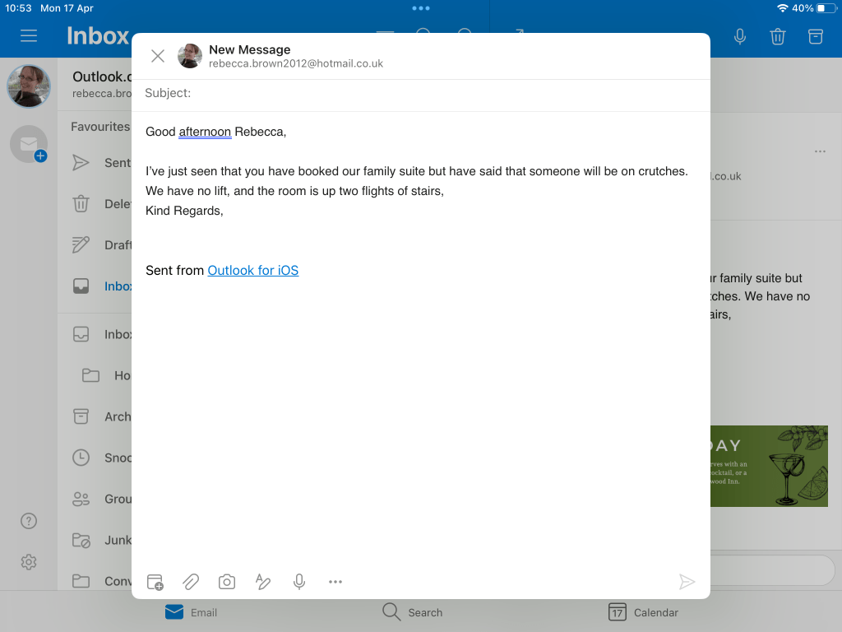Close the New Message compose window

[x=158, y=56]
